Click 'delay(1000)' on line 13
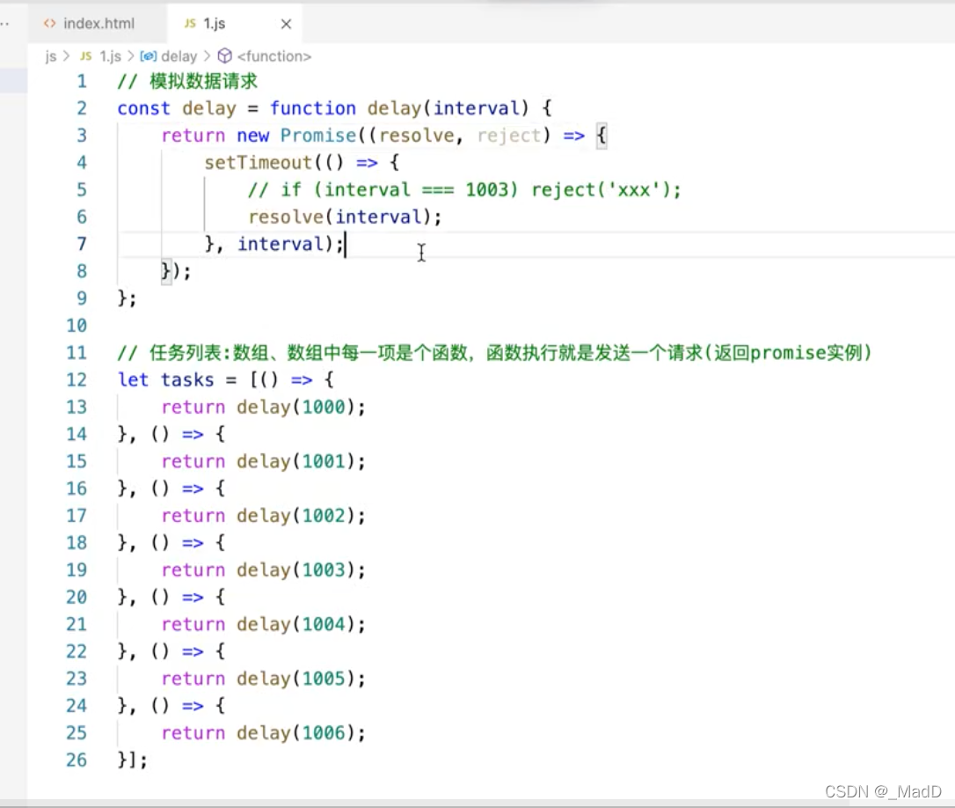 click(x=296, y=408)
